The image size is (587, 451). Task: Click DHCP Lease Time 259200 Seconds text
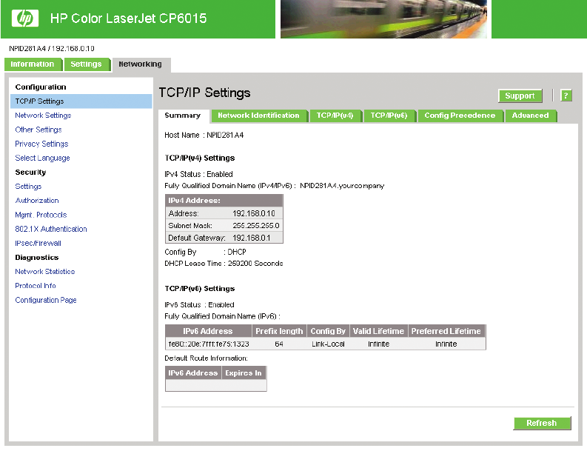(x=224, y=264)
